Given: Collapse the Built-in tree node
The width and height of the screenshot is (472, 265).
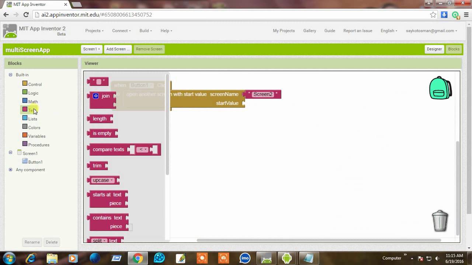Looking at the screenshot, I should click(10, 75).
